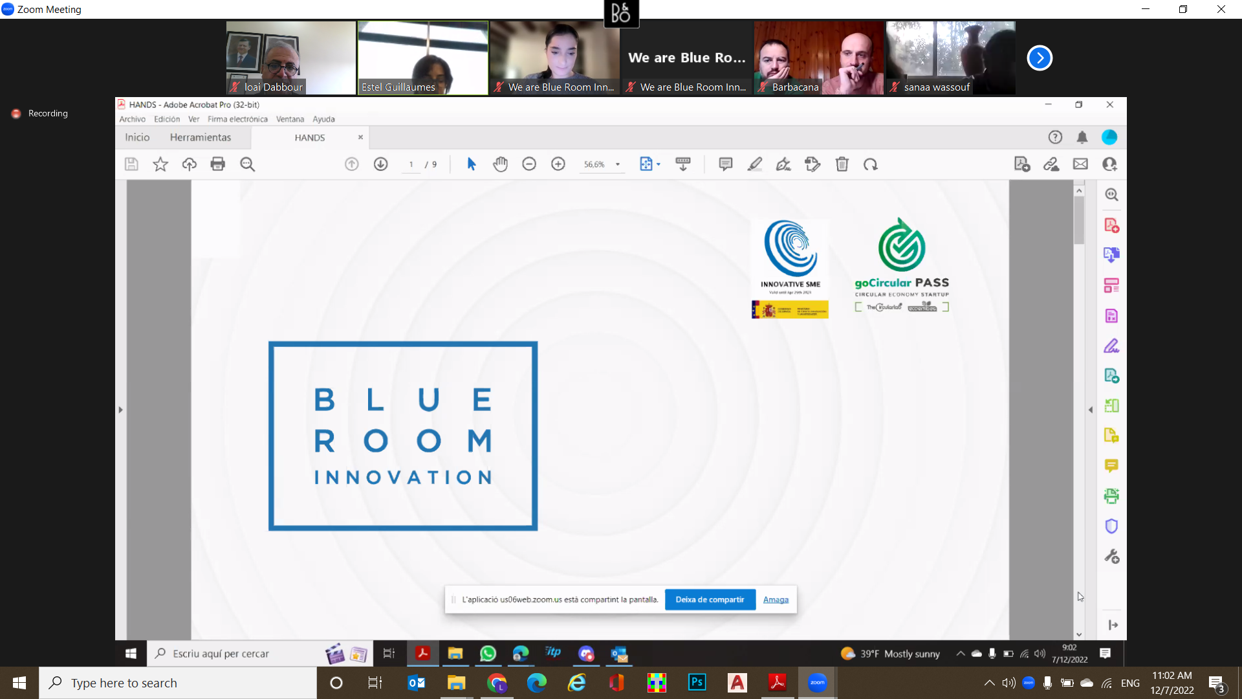Show hidden system tray icons
Viewport: 1242px width, 699px height.
pos(989,683)
